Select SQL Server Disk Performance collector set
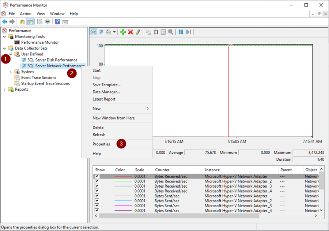This screenshot has height=231, width=329. (52, 60)
